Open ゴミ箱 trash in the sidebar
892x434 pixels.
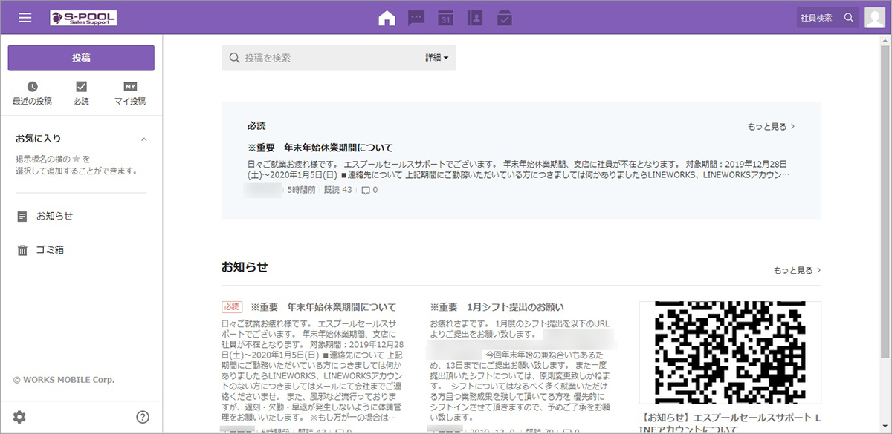(x=50, y=250)
